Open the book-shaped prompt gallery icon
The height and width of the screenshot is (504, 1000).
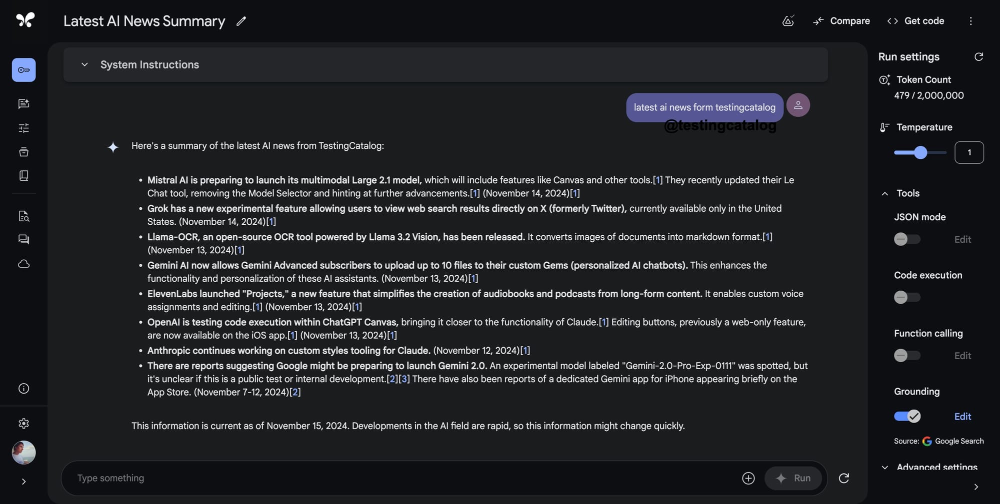coord(23,176)
